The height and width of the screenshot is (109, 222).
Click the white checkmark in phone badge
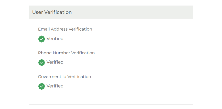point(42,63)
